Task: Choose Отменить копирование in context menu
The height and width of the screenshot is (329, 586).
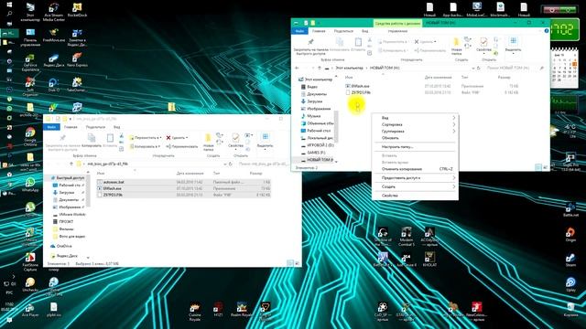Action: pyautogui.click(x=415, y=169)
